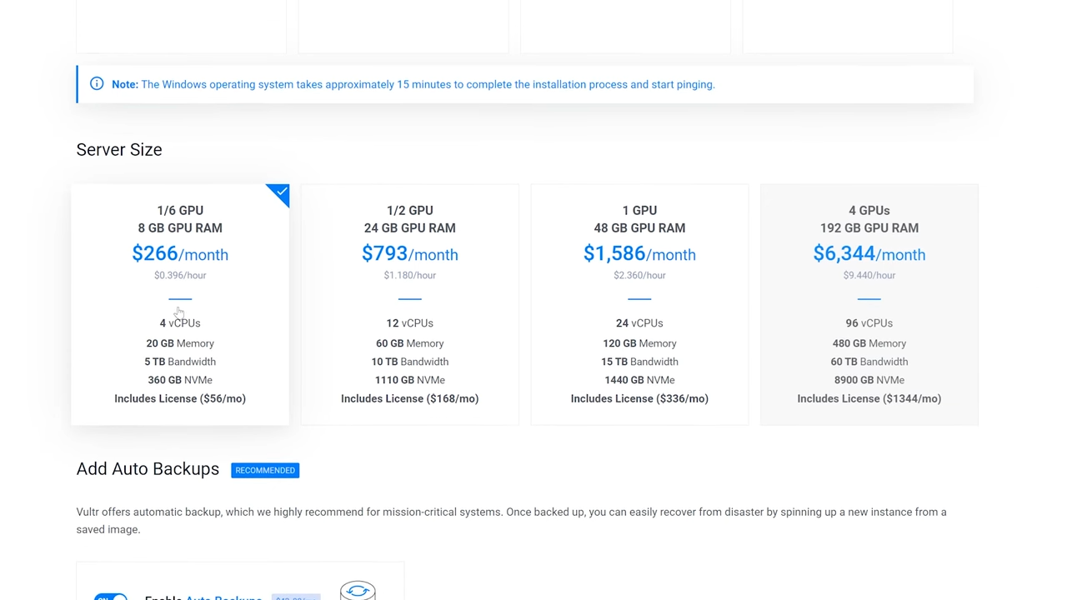
Task: Click the 15 TB Bandwidth line
Action: [639, 362]
